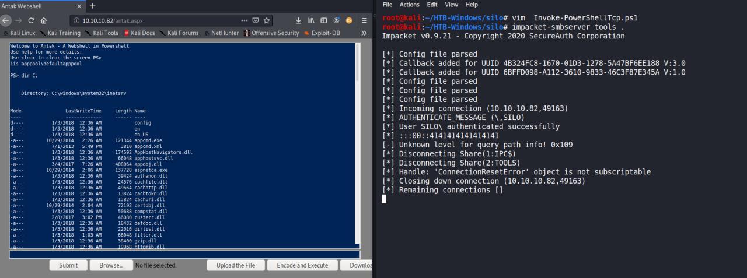Open terminal View menu
Viewport: 747px width, 278px height.
[x=452, y=5]
